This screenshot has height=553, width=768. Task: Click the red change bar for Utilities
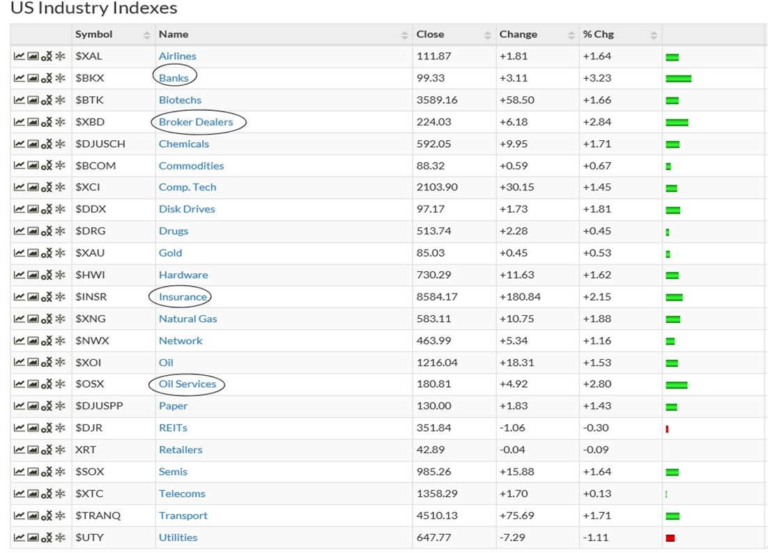670,538
